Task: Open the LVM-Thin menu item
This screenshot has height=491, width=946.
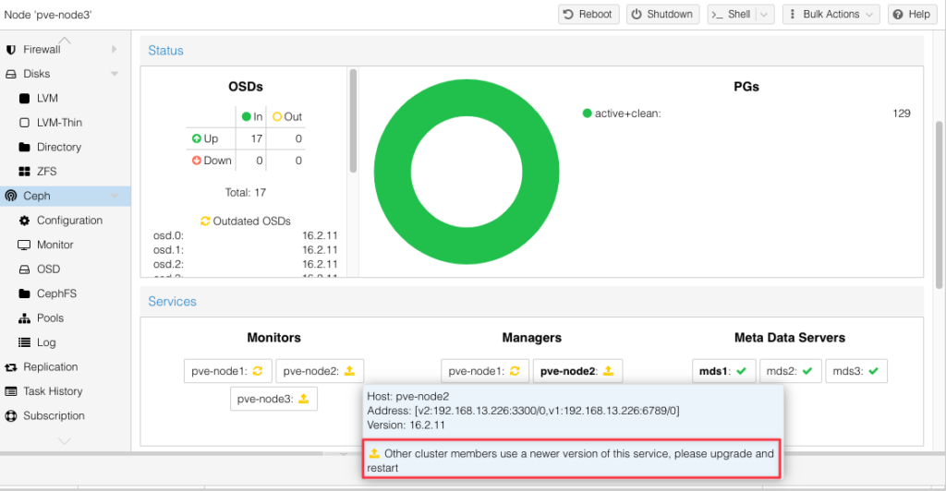Action: click(66, 123)
